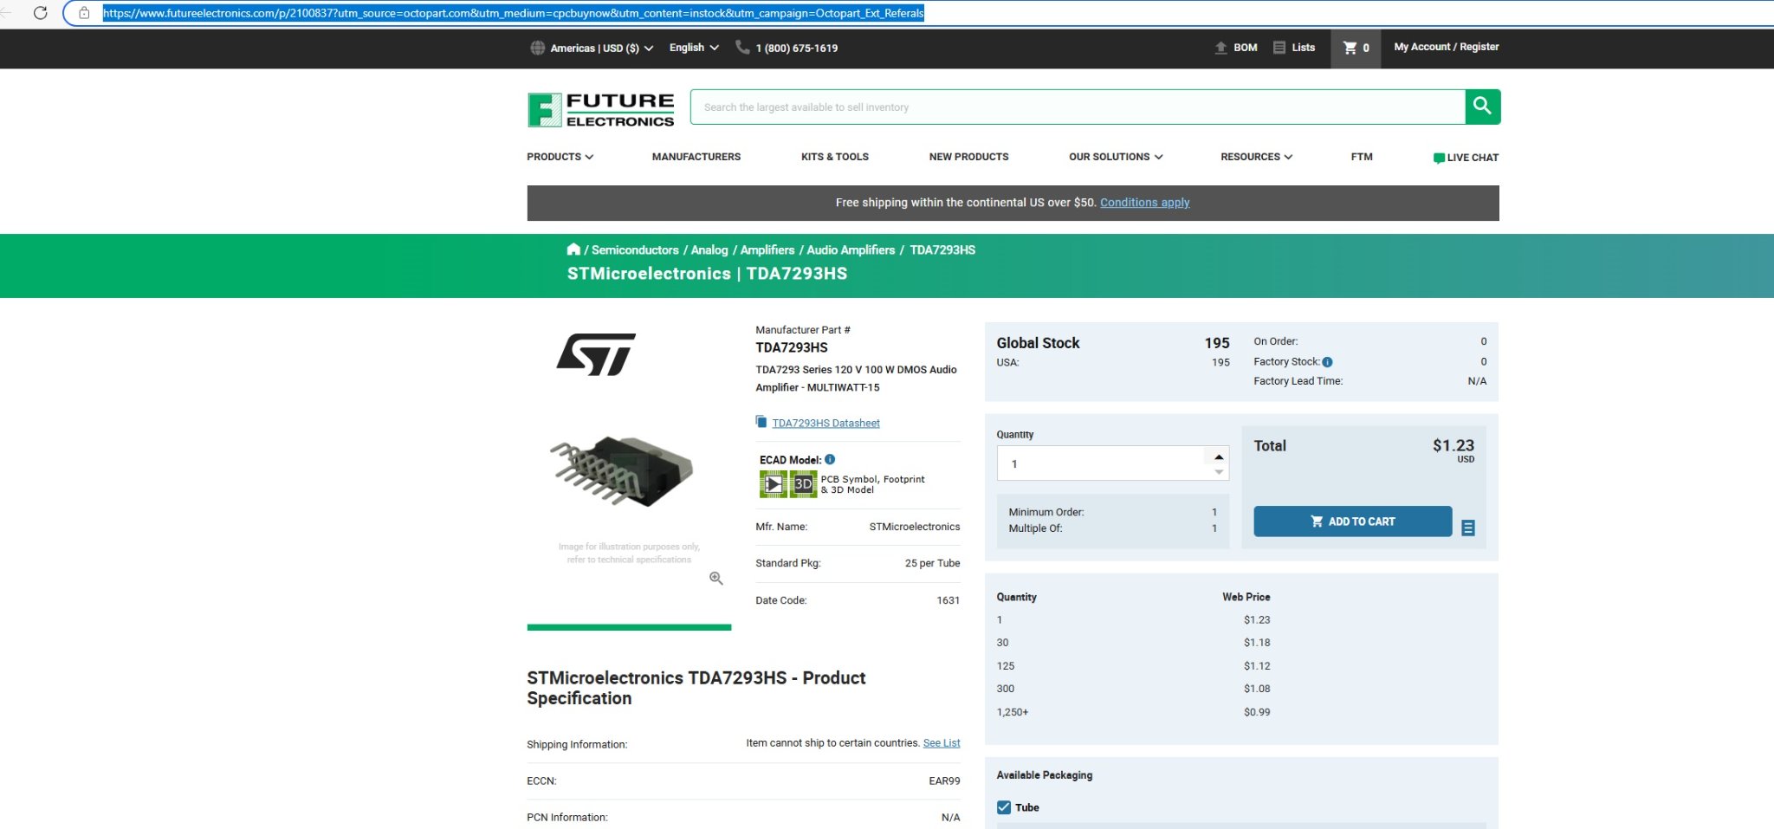This screenshot has width=1774, height=829.
Task: Click Add to Cart button
Action: tap(1352, 521)
